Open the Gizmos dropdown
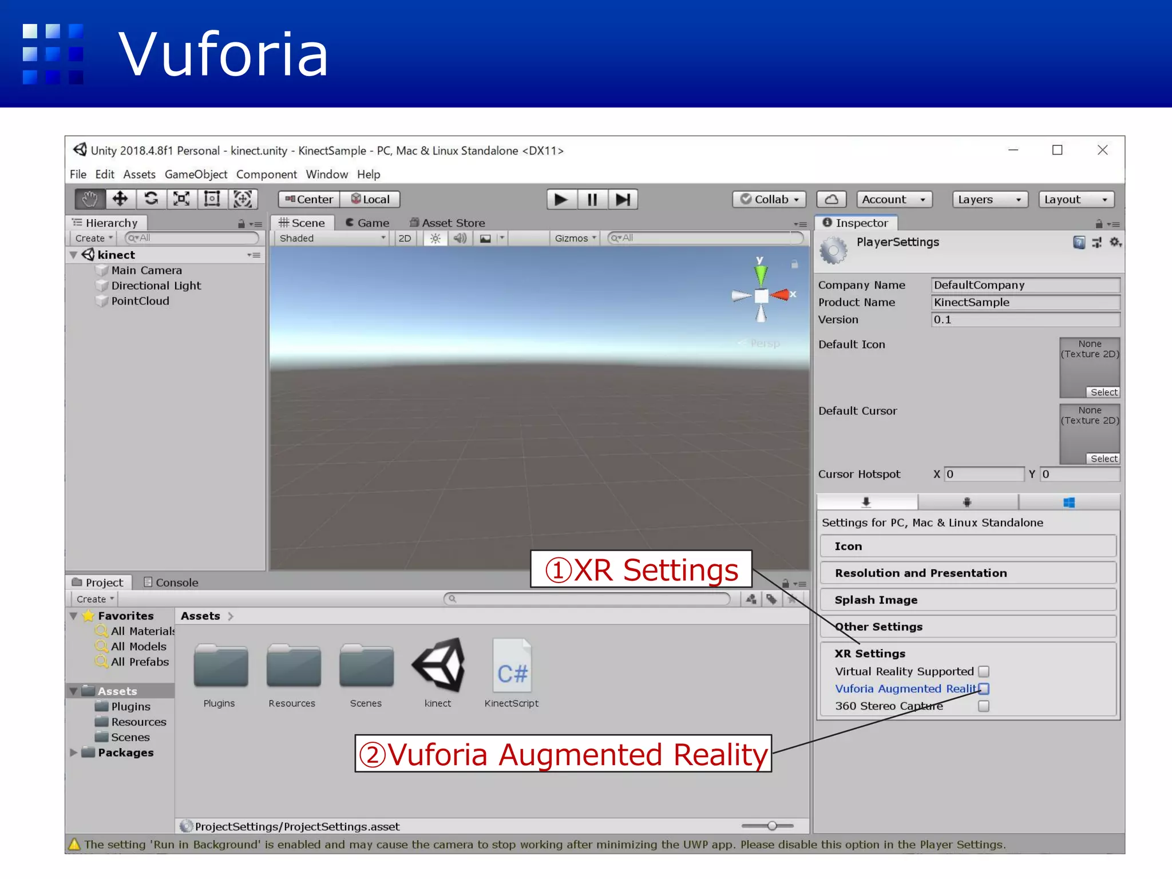The height and width of the screenshot is (879, 1172). point(575,239)
